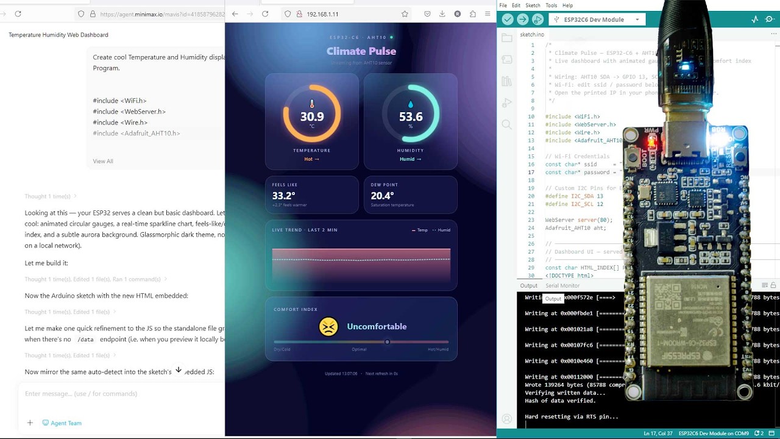Start debugging with the Arduino debug button

click(x=537, y=20)
